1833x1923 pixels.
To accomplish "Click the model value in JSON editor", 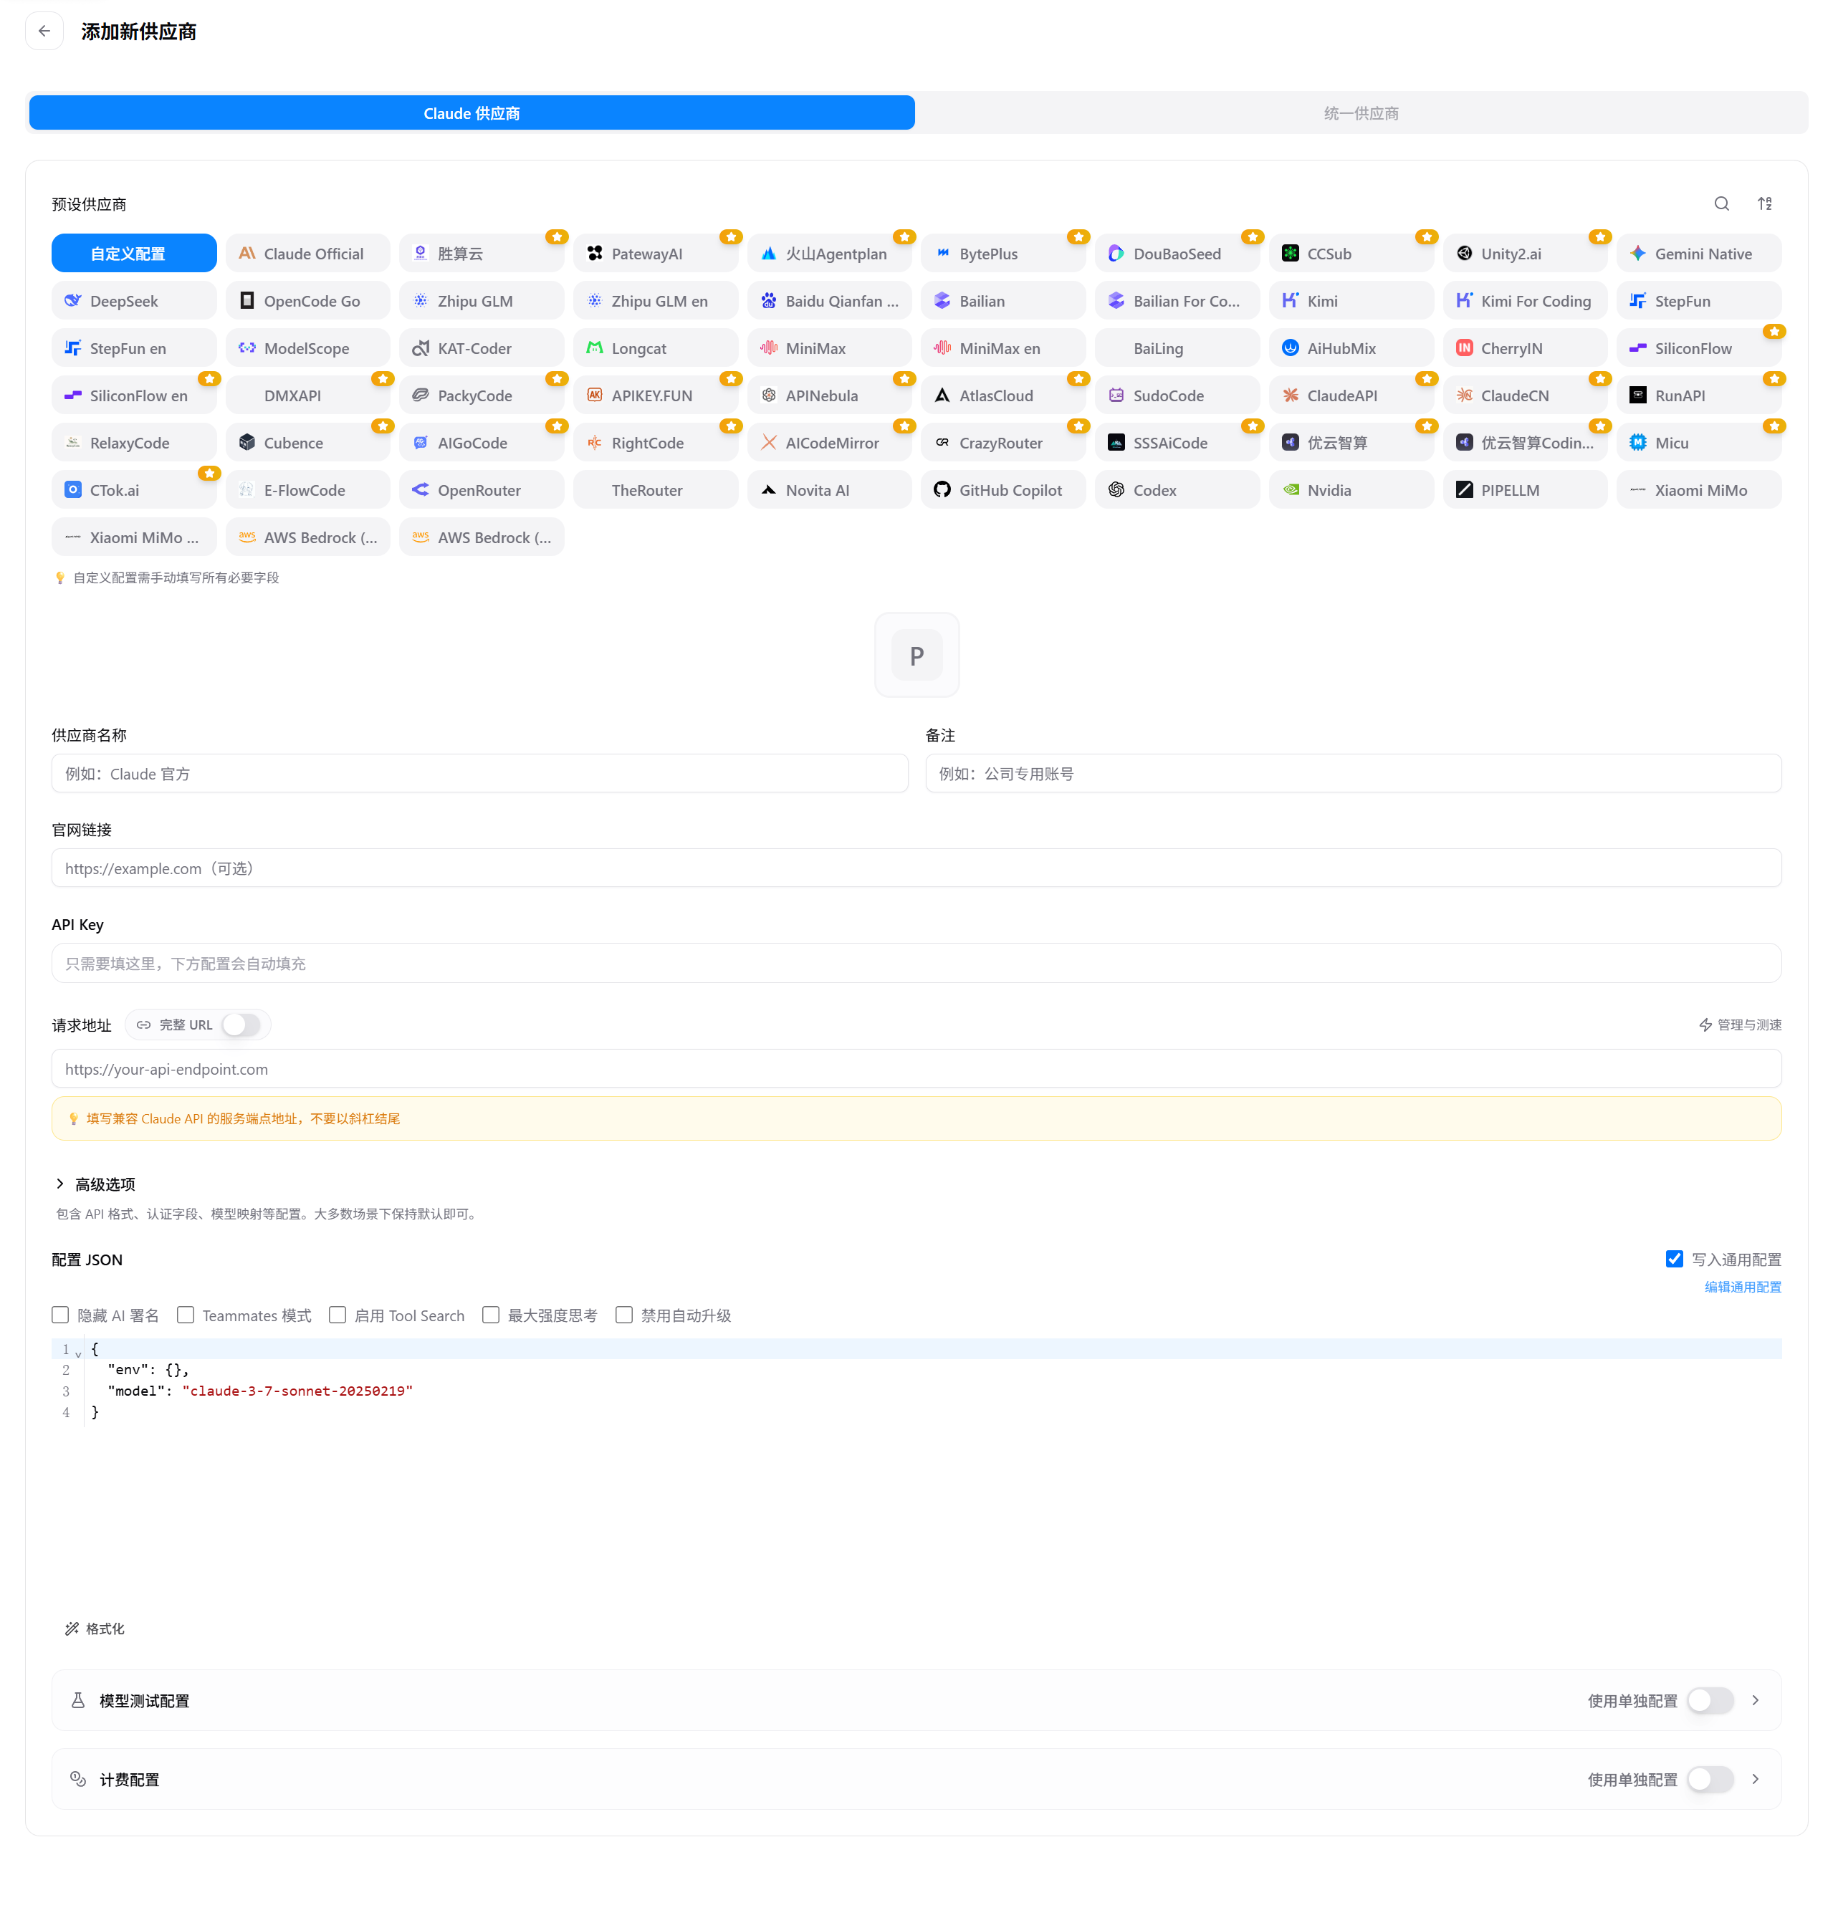I will coord(297,1391).
